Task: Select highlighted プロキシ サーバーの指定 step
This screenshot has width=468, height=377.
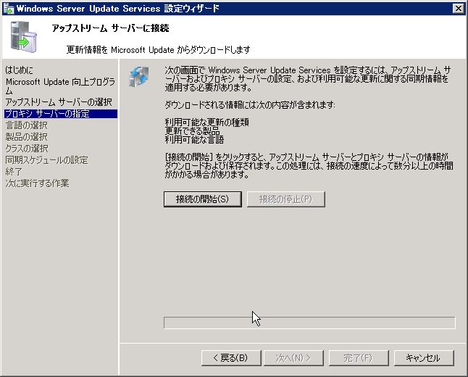Action: [61, 114]
